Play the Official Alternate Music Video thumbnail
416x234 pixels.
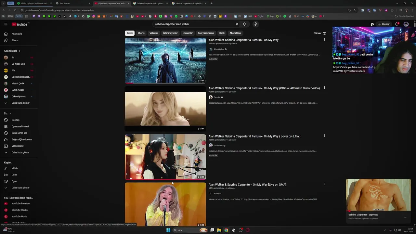click(165, 109)
